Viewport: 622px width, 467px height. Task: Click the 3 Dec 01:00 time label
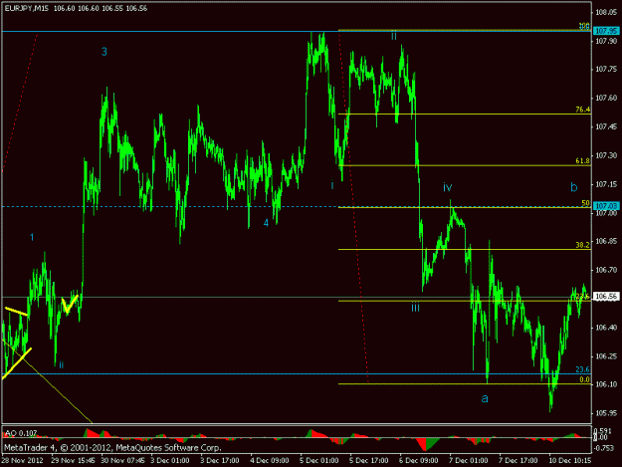(x=170, y=461)
